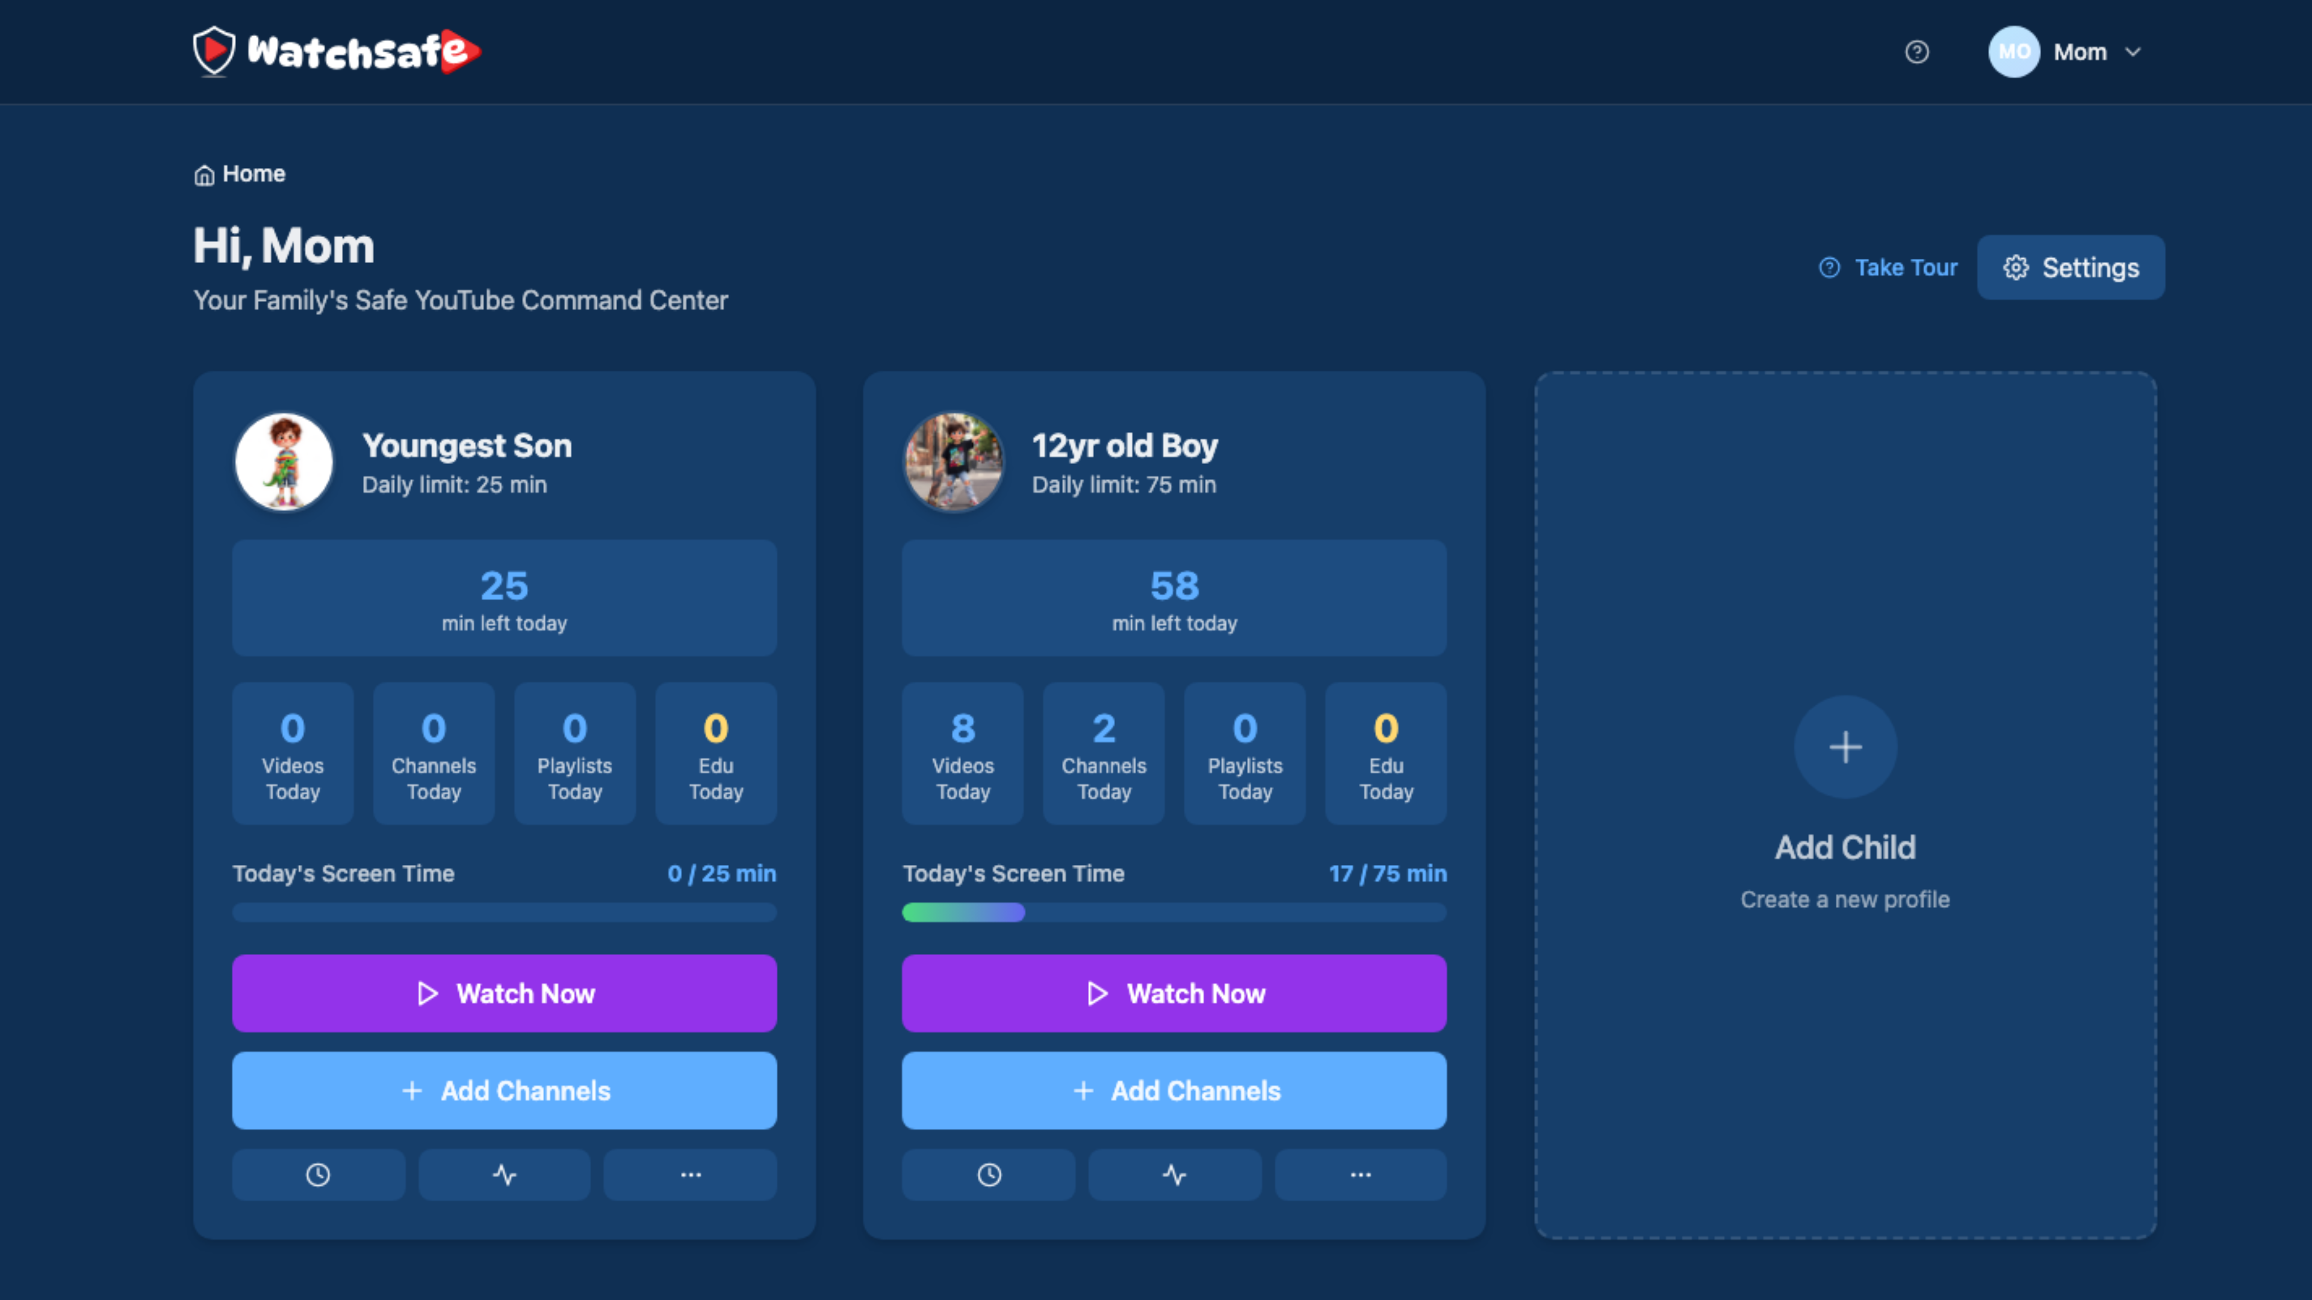Open more options ellipsis for Youngest Son
Image resolution: width=2312 pixels, height=1300 pixels.
pos(690,1174)
